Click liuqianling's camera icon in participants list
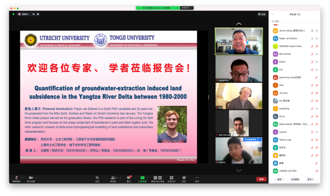 click(317, 109)
